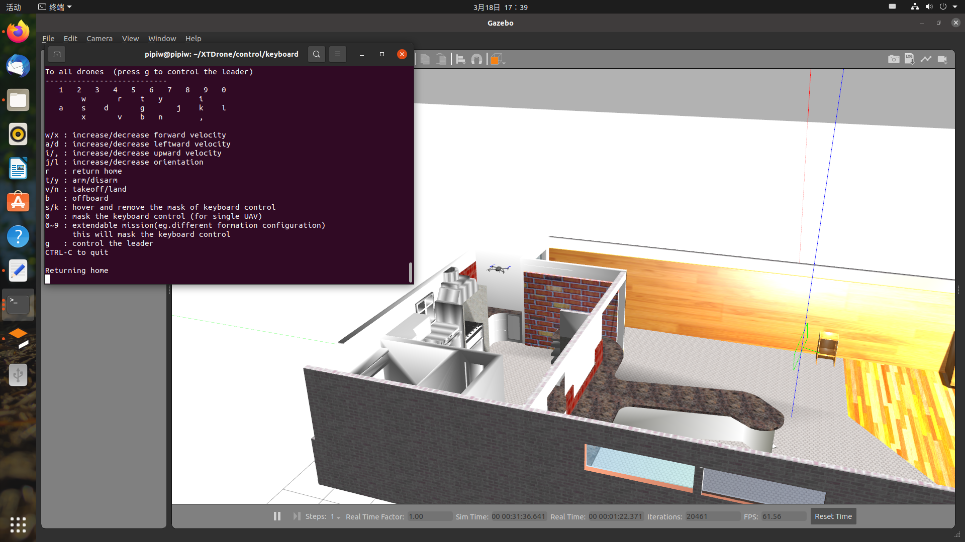Click the Gazebo paste icon

pos(441,60)
